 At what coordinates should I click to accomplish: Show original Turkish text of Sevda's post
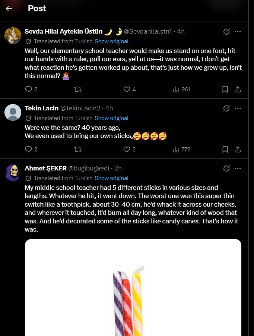click(111, 41)
